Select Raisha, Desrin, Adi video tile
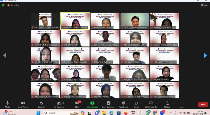This screenshot has height=115, width=210. (45, 73)
